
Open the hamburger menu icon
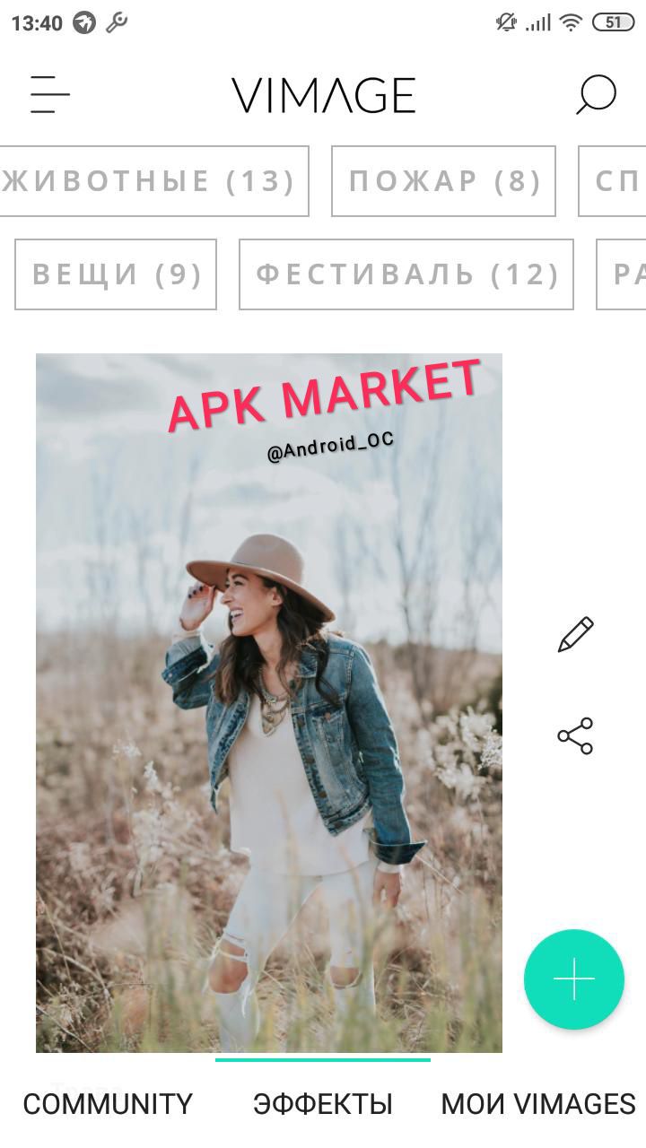pyautogui.click(x=49, y=94)
